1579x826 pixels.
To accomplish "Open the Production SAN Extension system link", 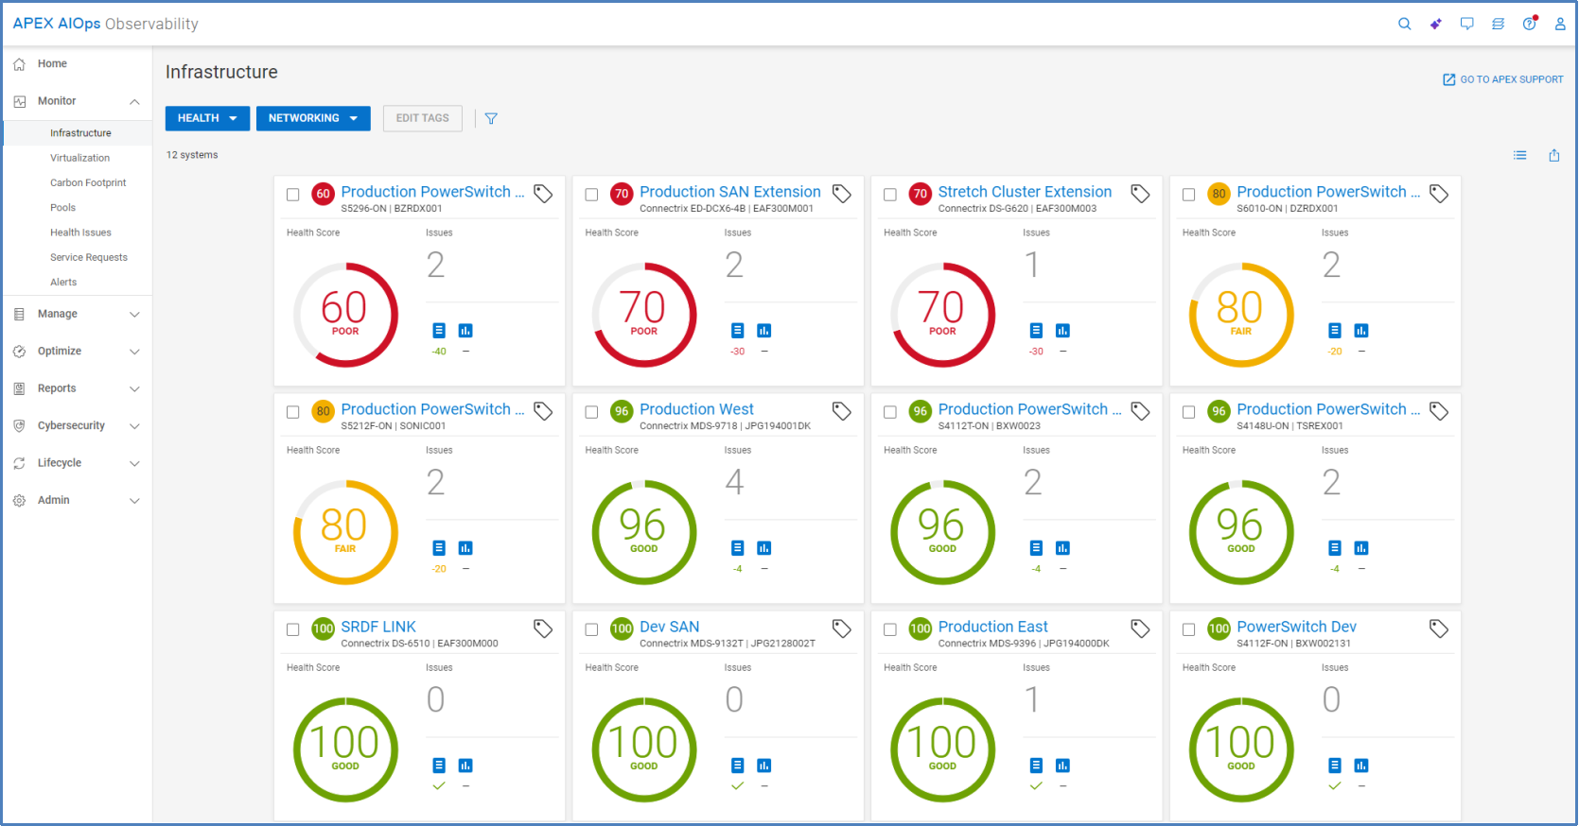I will pos(730,192).
